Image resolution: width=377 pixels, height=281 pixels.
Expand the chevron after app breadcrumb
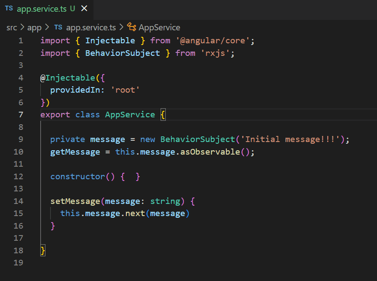point(47,27)
